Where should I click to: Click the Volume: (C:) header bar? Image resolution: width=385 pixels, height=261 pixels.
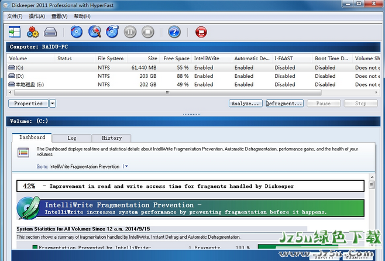point(193,121)
